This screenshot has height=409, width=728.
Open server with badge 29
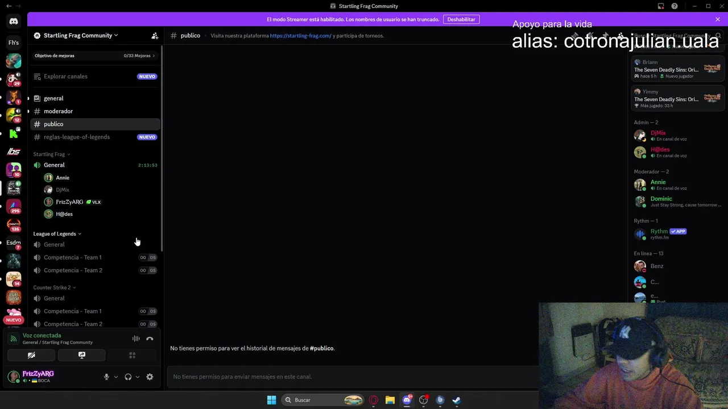(14, 78)
